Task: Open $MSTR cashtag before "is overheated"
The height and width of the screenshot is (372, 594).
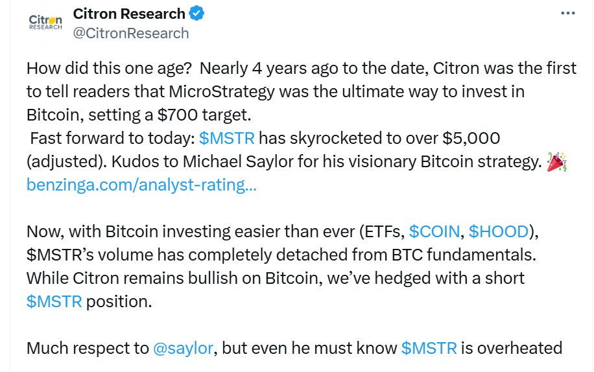Action: click(429, 348)
